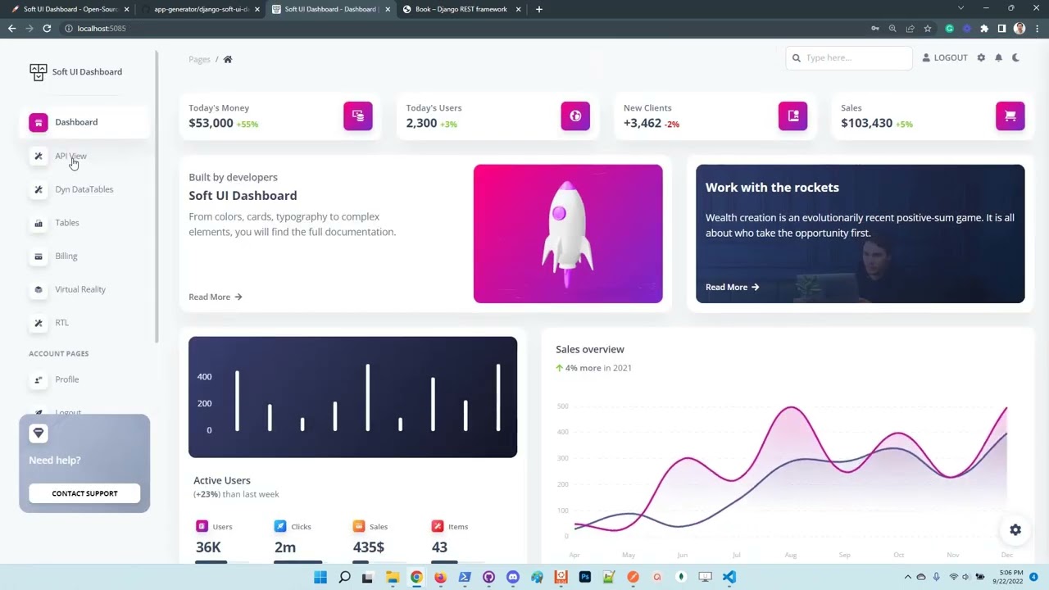Open Visual Studio Code from taskbar

click(x=729, y=577)
